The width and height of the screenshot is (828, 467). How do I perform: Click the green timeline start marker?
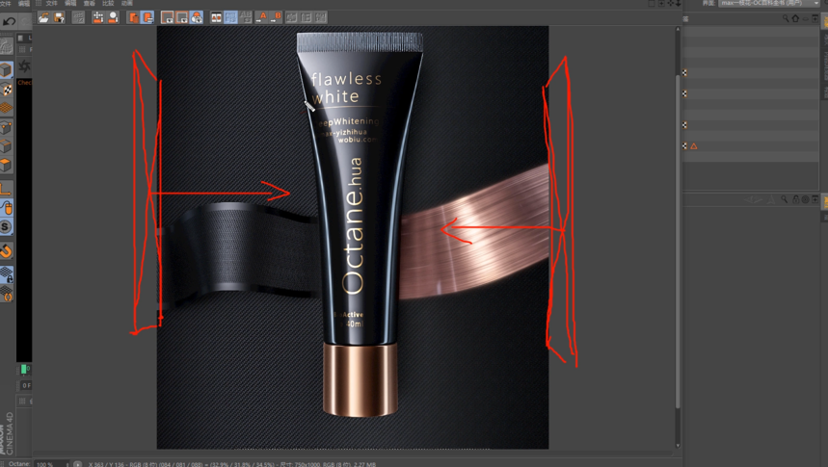(x=24, y=369)
